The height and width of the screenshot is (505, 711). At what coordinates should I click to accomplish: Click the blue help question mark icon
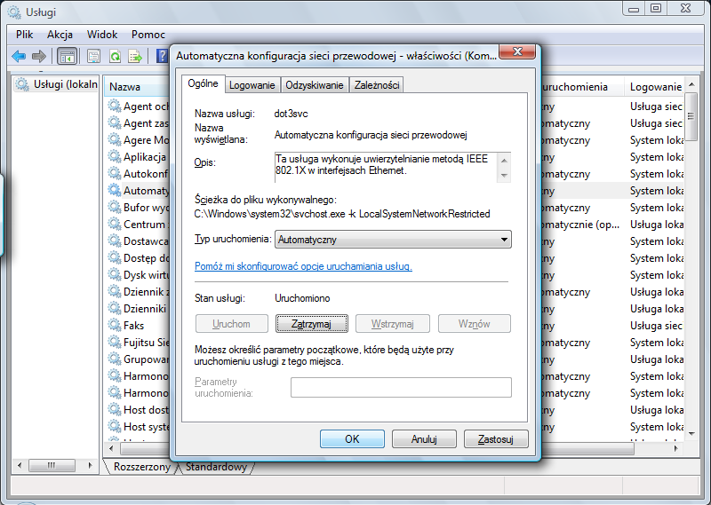click(x=162, y=56)
